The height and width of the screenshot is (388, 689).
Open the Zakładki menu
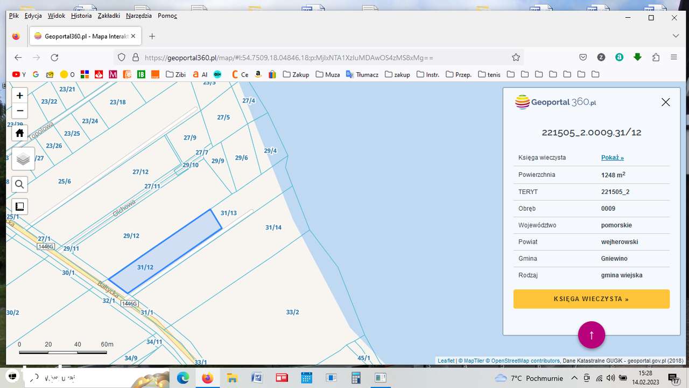click(109, 16)
